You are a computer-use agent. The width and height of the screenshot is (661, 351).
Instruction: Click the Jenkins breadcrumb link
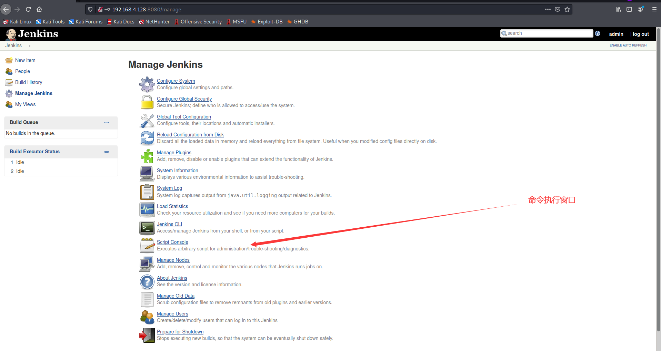coord(13,45)
